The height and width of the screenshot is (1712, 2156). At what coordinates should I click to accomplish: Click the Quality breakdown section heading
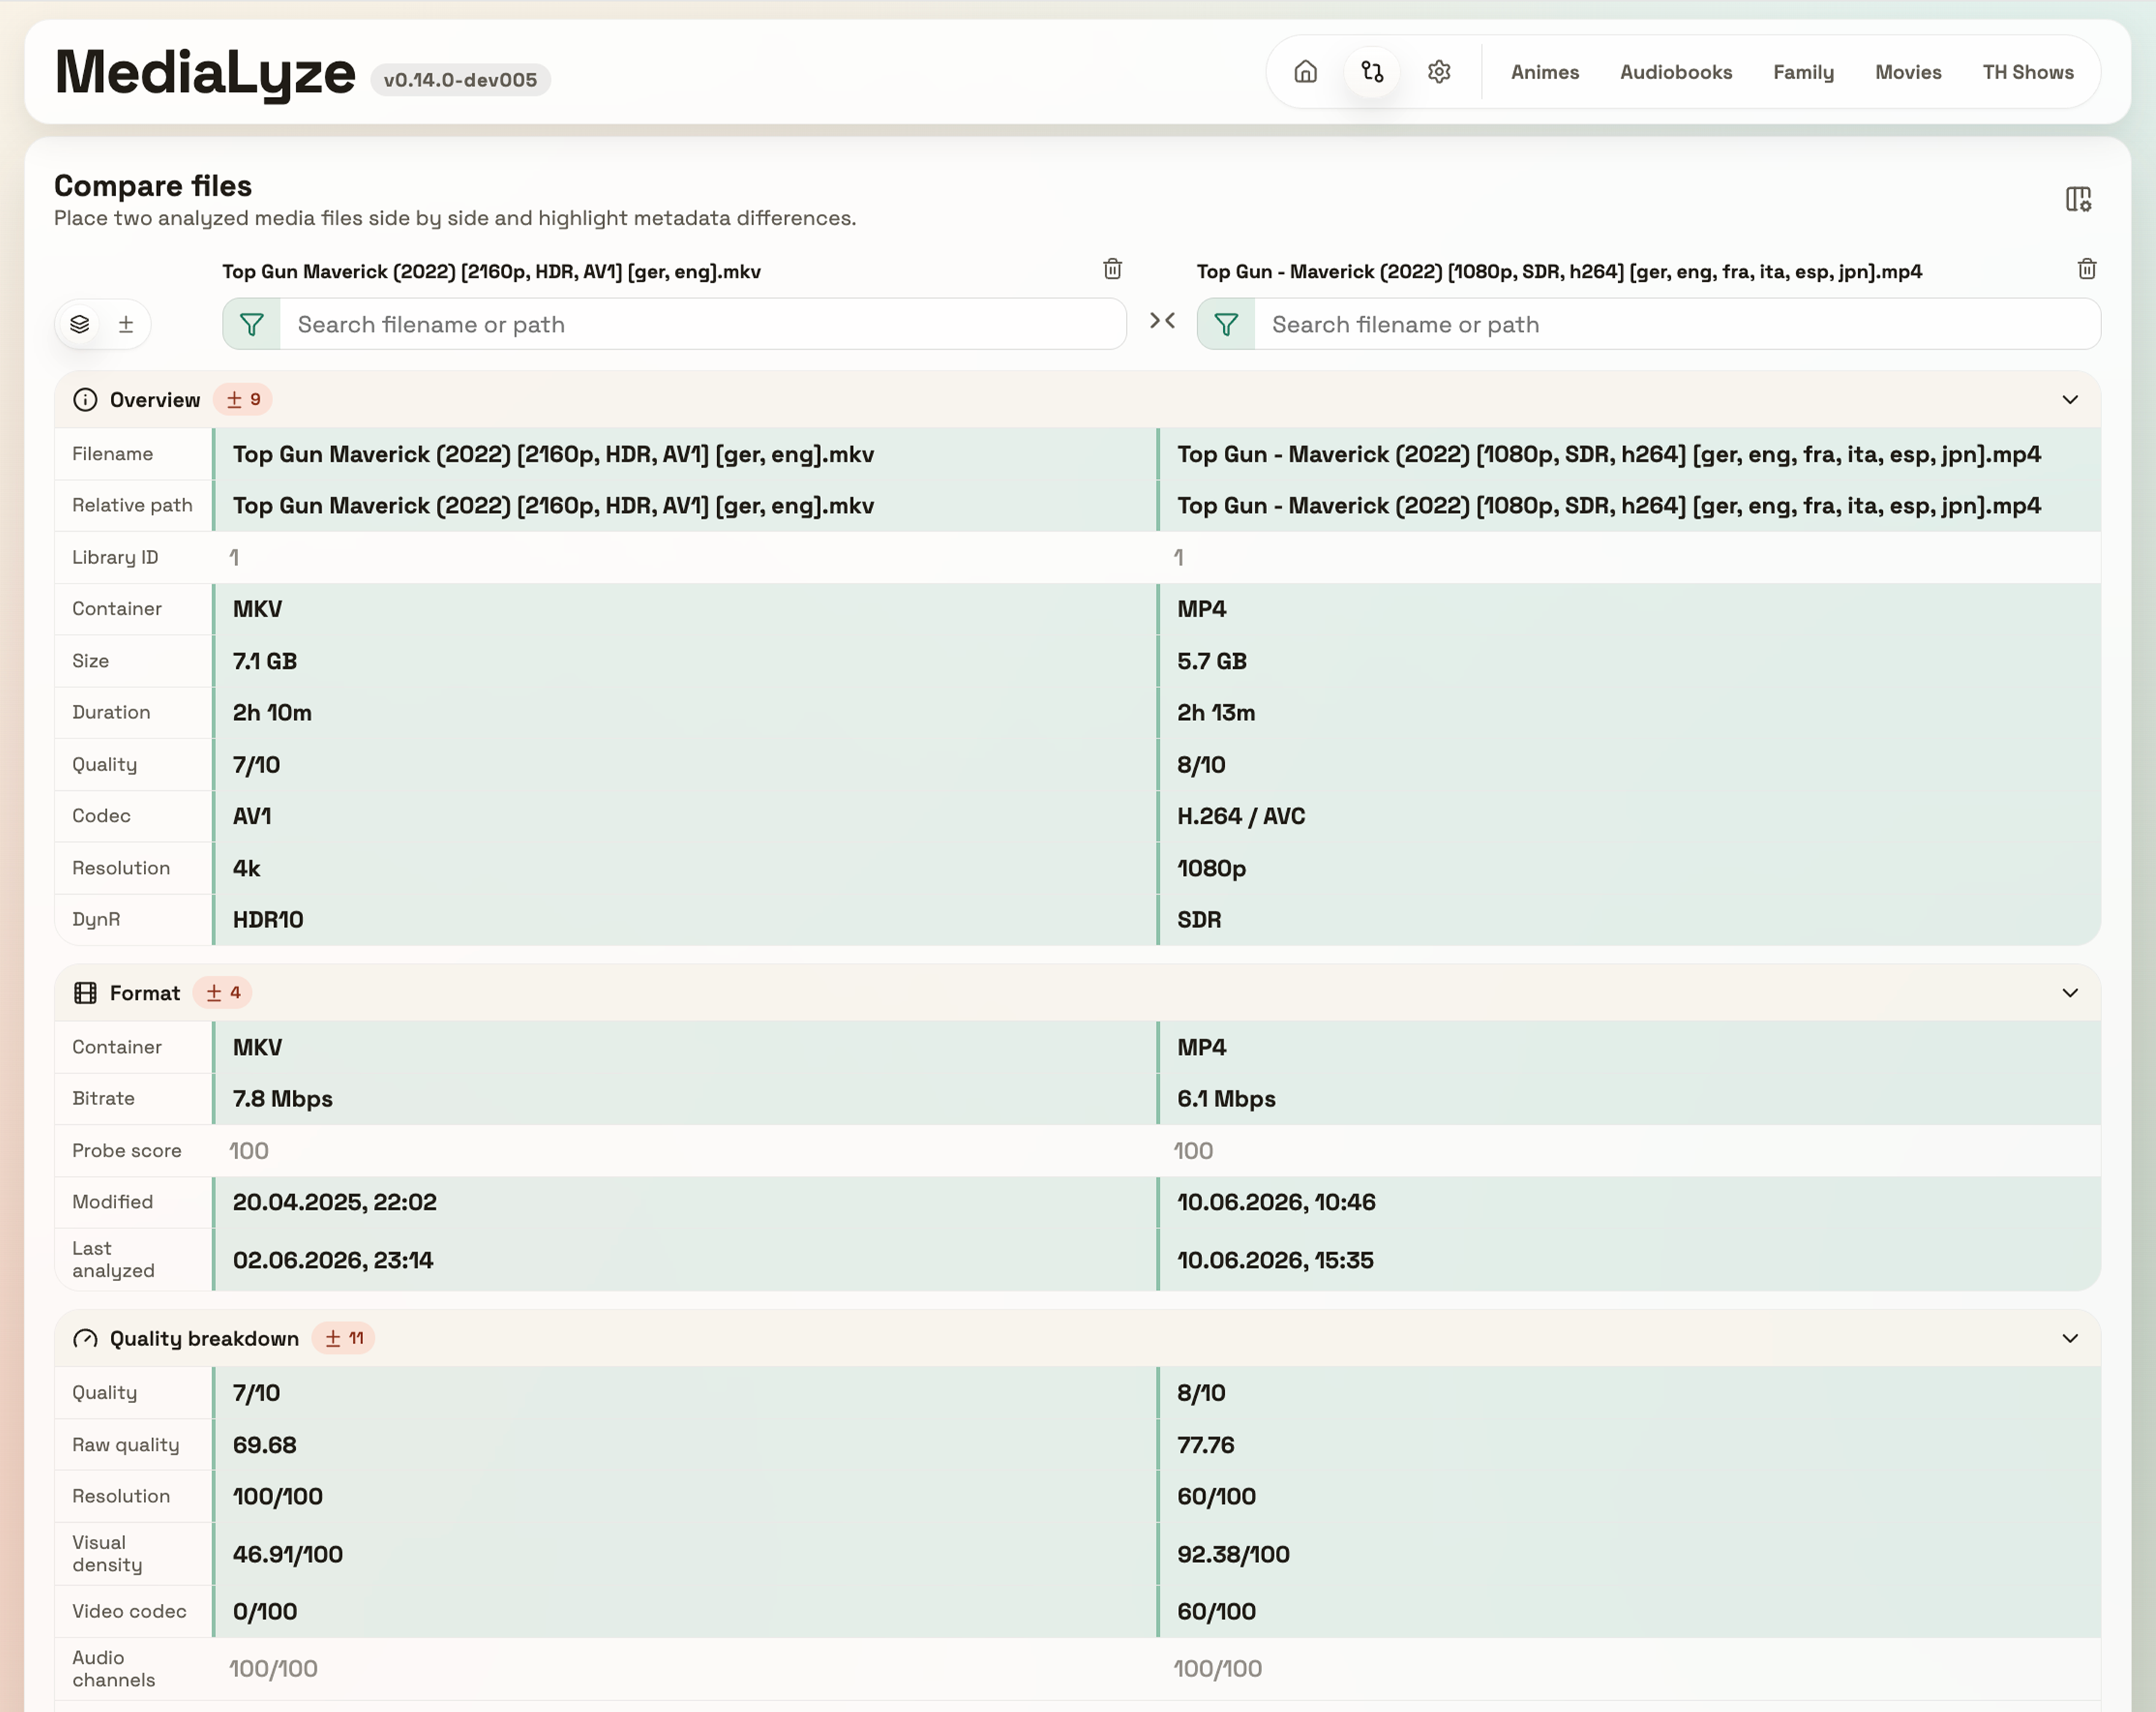pos(204,1339)
